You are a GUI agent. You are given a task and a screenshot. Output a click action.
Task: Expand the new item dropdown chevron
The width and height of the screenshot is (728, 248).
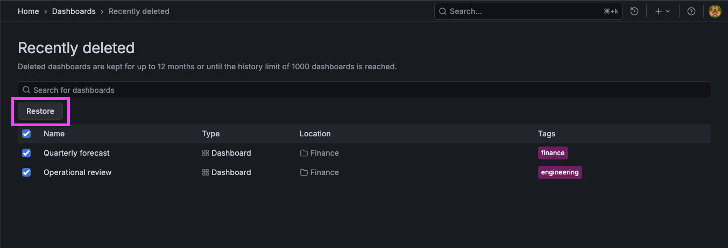[668, 11]
